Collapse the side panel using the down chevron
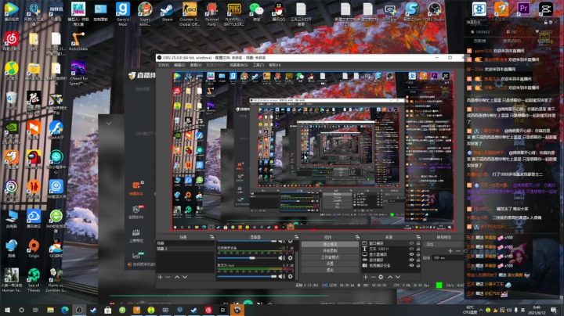The height and width of the screenshot is (316, 564). [109, 123]
